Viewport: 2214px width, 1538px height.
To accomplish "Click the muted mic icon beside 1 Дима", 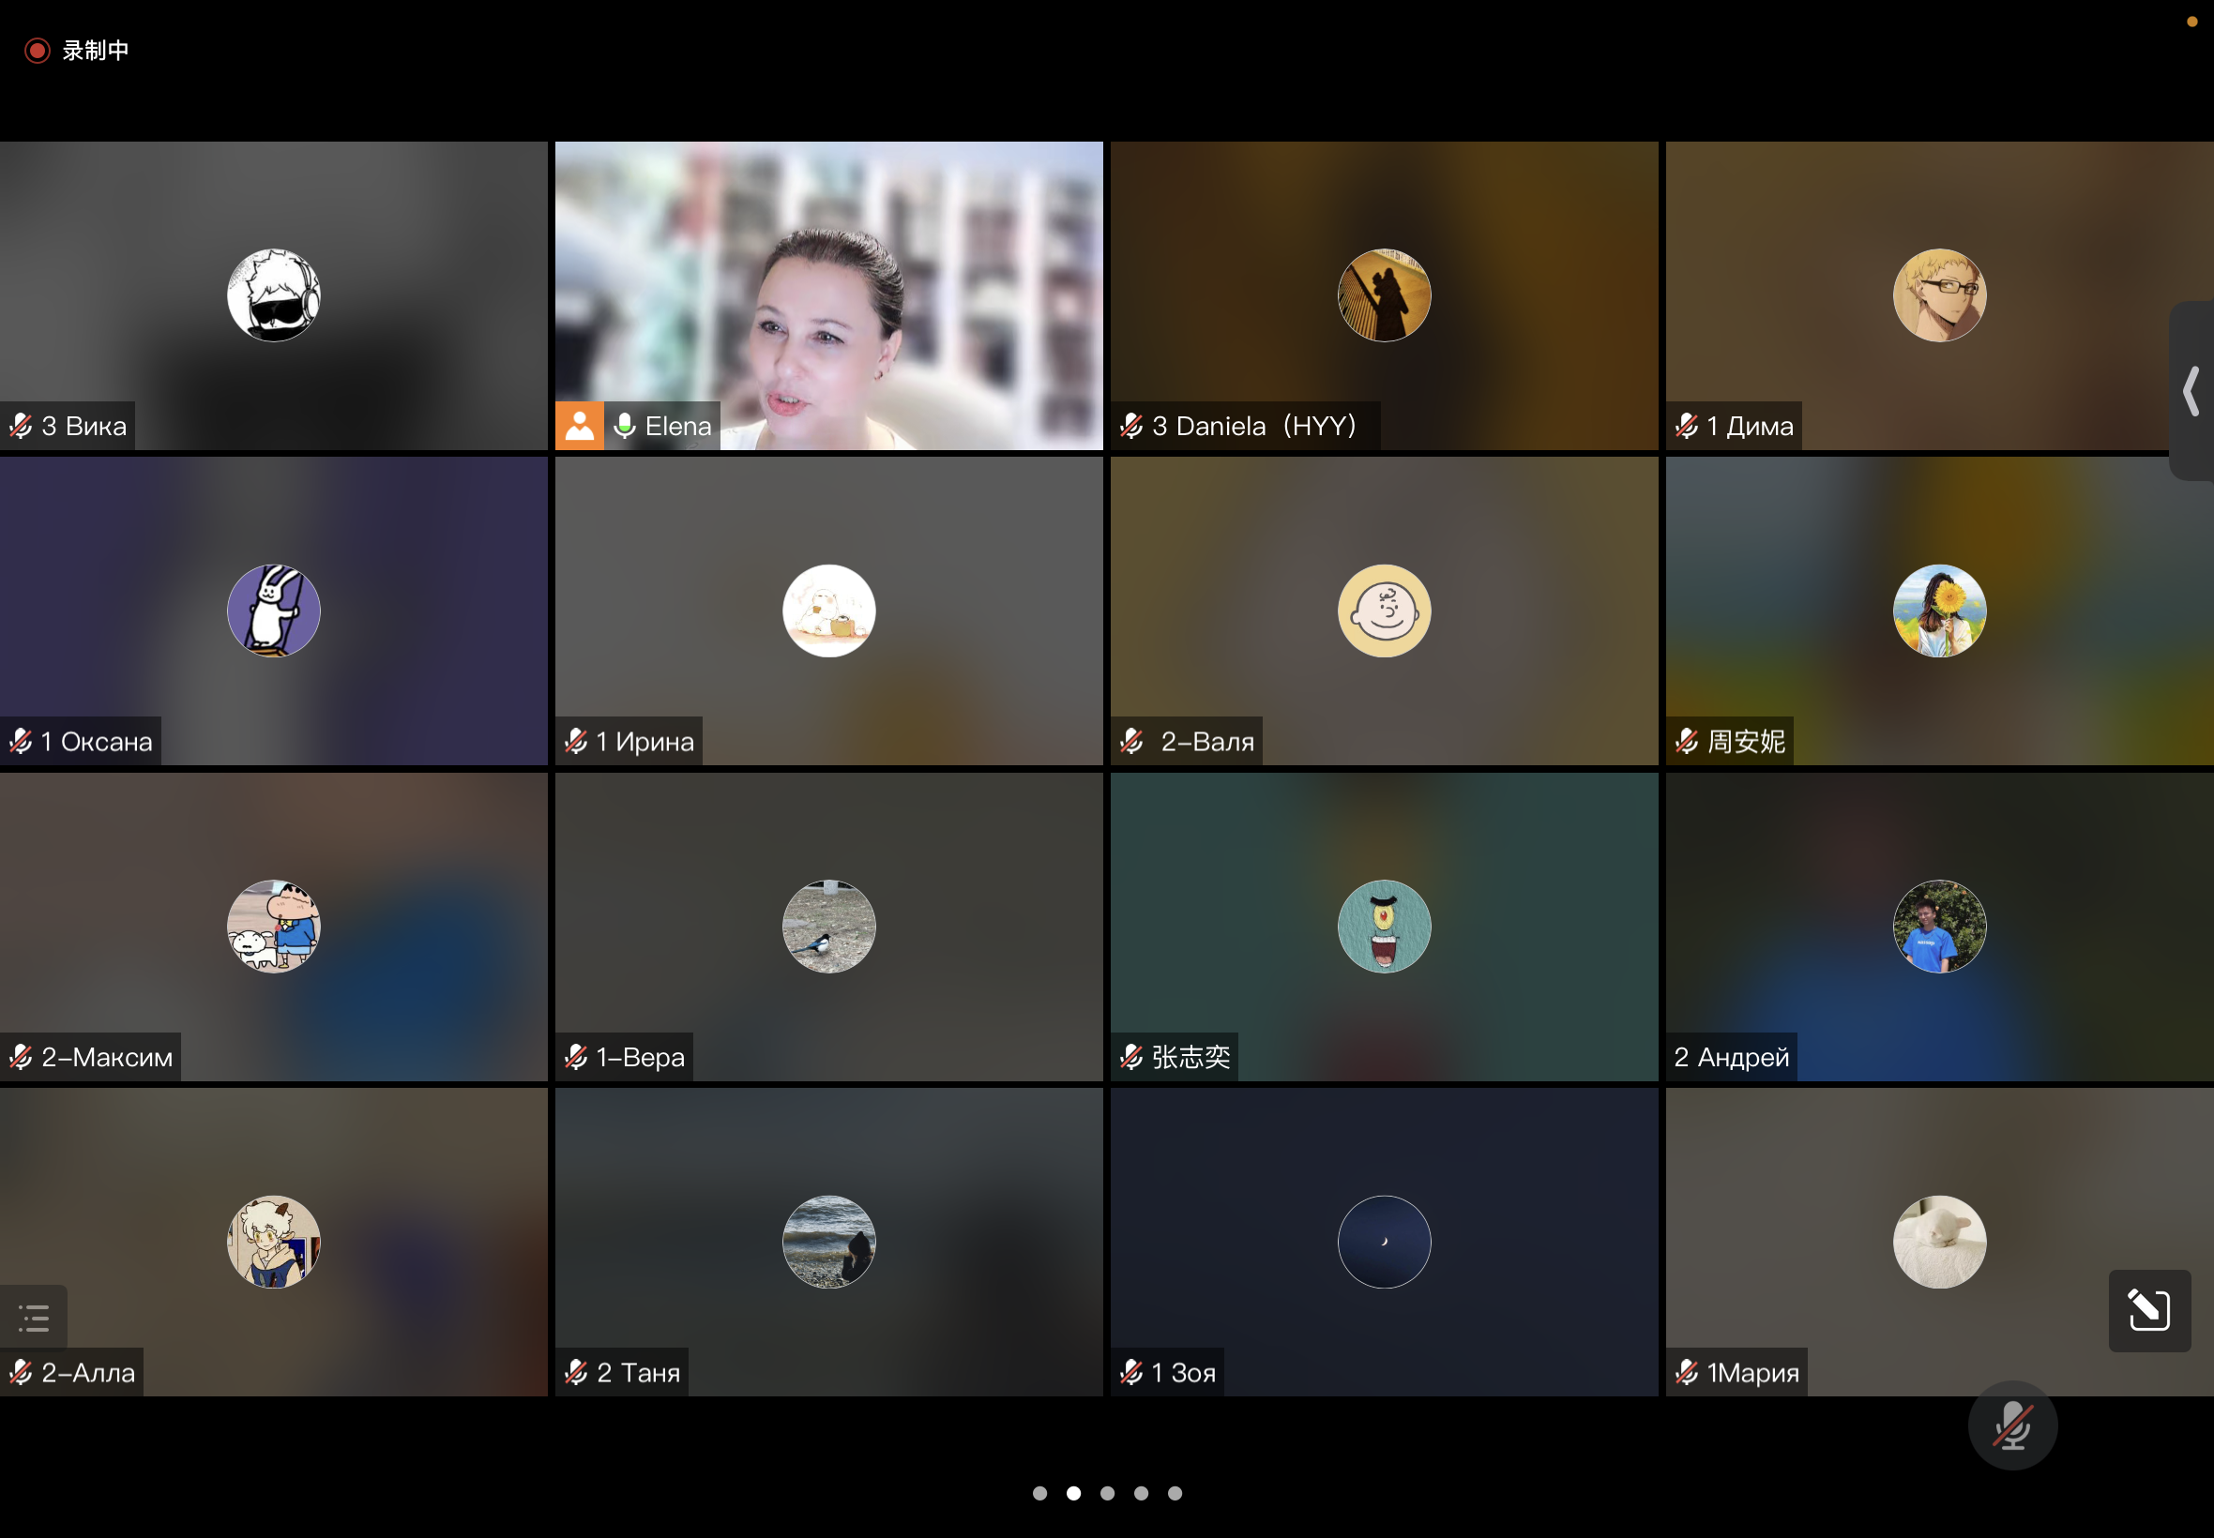I will pyautogui.click(x=1687, y=425).
